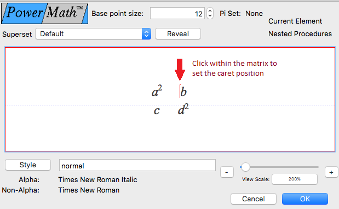Click the Cancel button

(x=254, y=199)
